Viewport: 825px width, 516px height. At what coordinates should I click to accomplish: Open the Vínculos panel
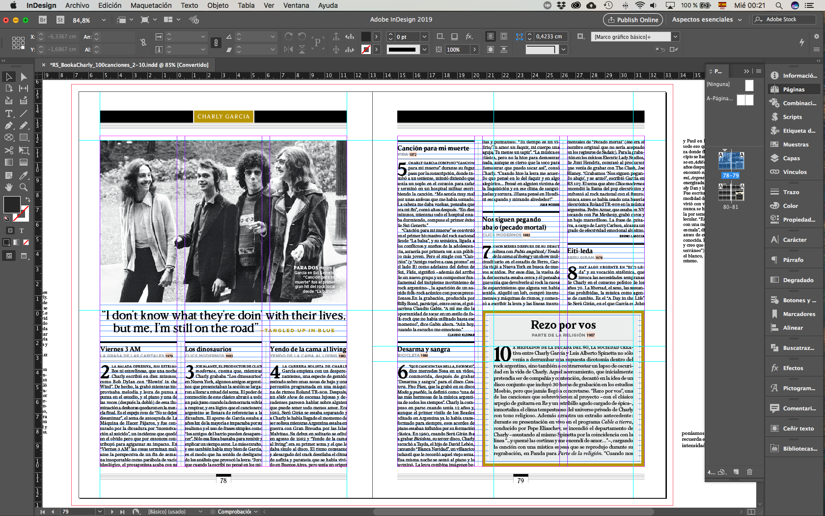click(x=794, y=172)
